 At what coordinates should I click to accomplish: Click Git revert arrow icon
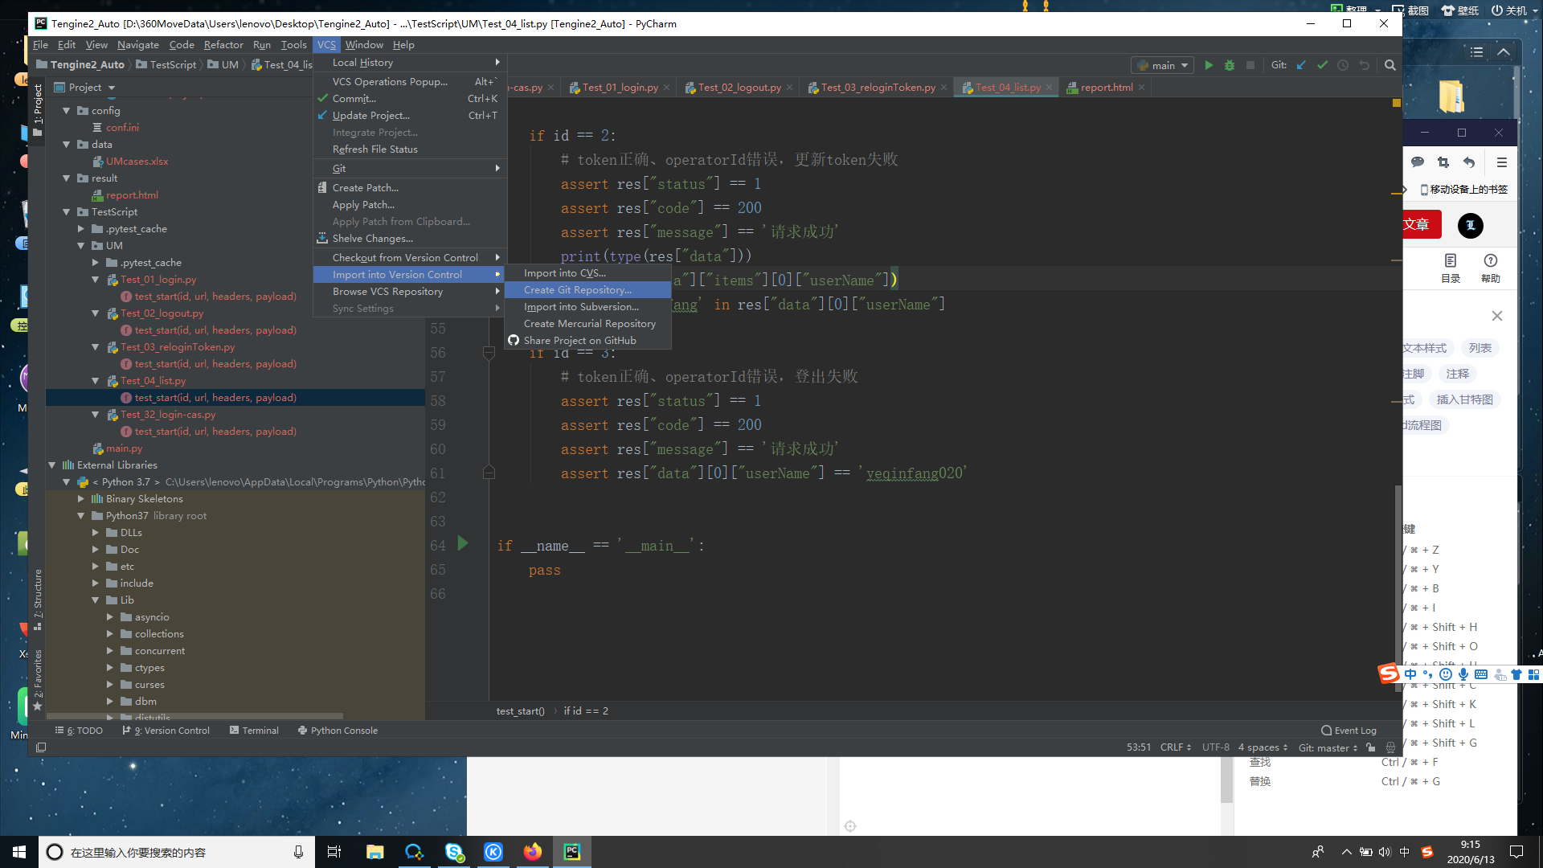1364,65
